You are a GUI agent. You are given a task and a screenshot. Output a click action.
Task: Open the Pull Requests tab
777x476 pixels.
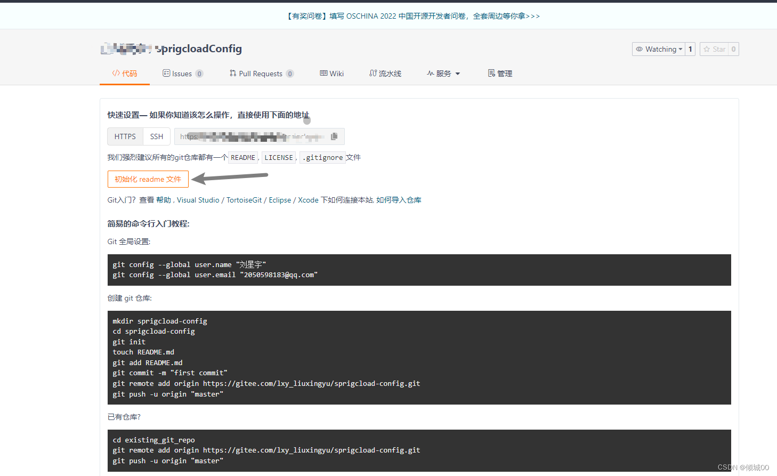262,74
